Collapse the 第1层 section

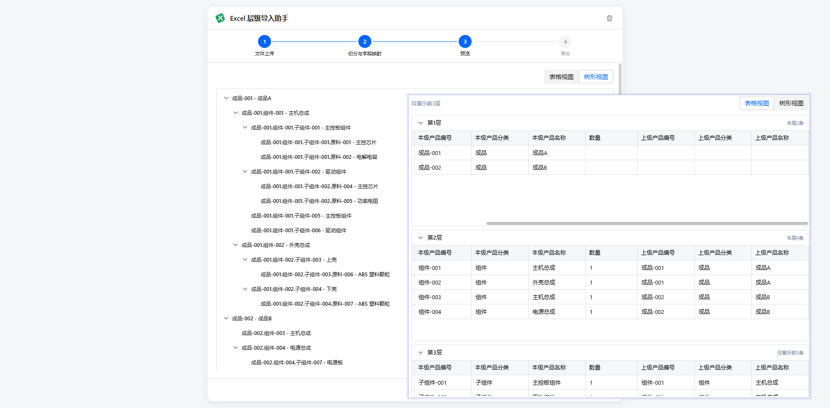point(421,123)
